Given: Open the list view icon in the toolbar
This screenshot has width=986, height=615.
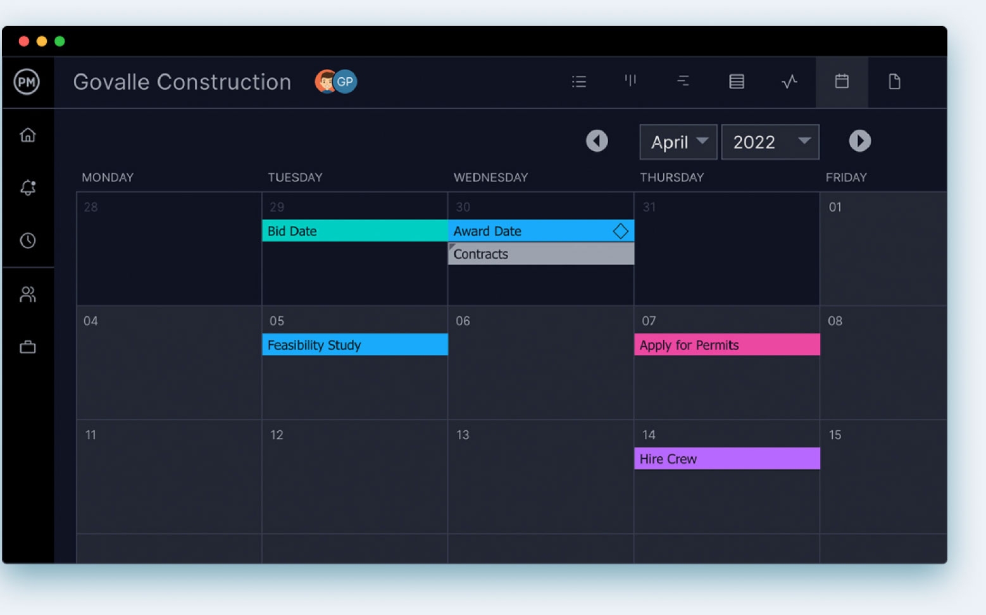Looking at the screenshot, I should [578, 81].
